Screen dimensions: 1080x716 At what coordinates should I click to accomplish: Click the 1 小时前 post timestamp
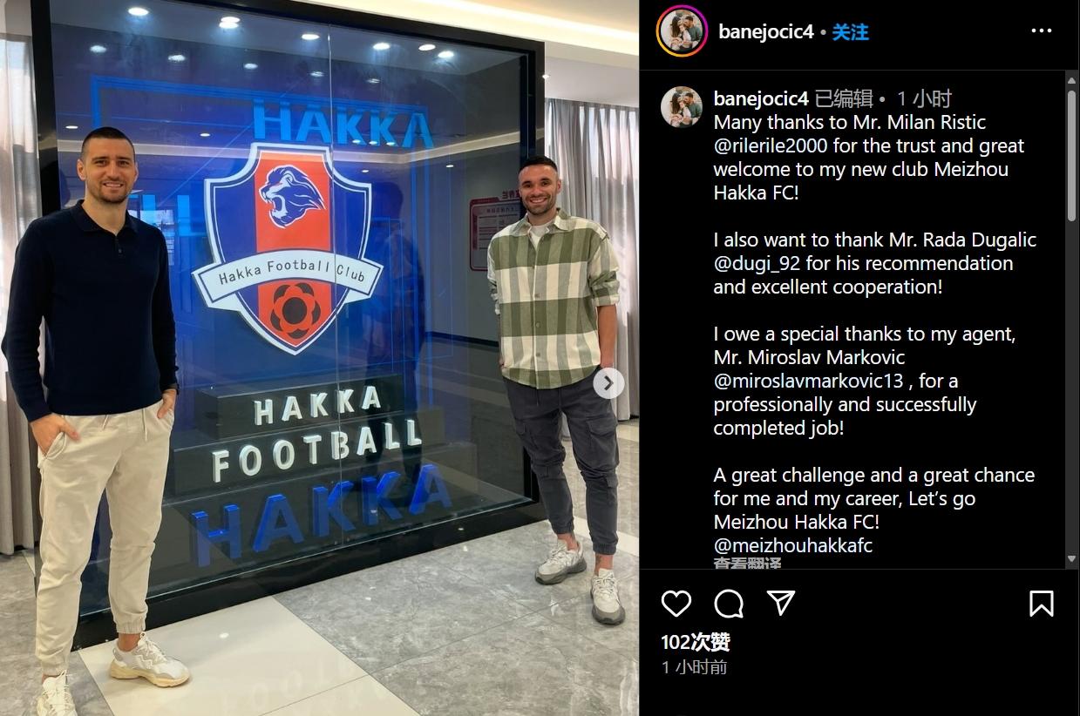694,667
